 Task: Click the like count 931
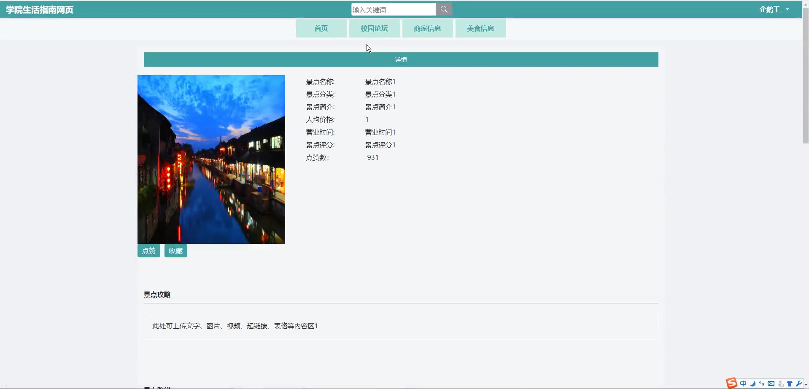click(x=372, y=157)
